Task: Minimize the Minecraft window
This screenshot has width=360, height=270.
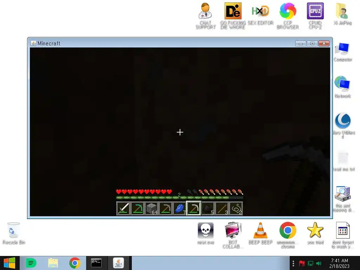Action: pyautogui.click(x=301, y=43)
